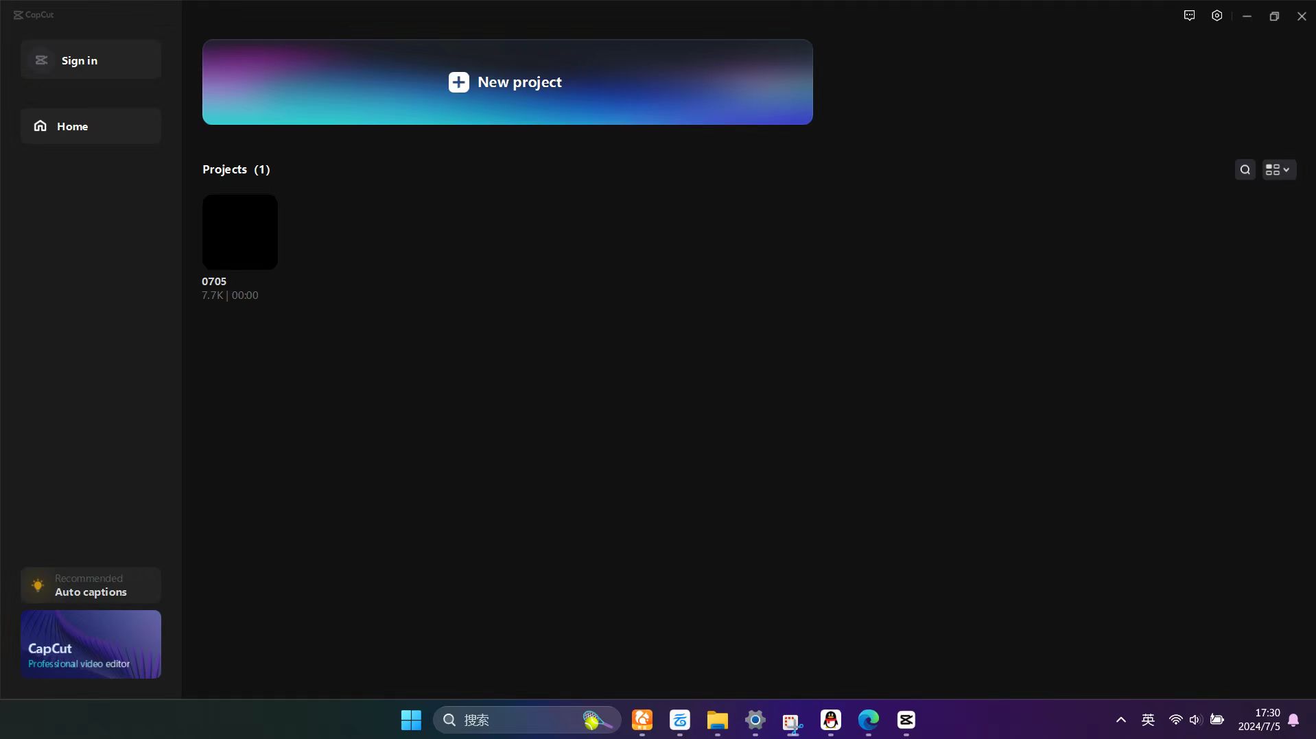1316x739 pixels.
Task: Toggle the input language indicator 英
Action: point(1148,720)
